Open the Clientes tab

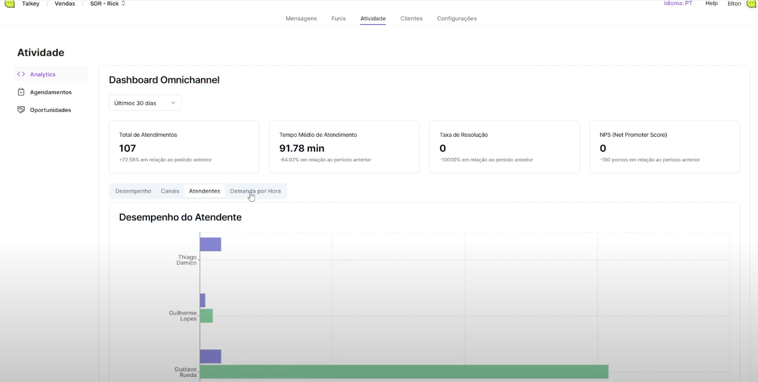click(411, 19)
